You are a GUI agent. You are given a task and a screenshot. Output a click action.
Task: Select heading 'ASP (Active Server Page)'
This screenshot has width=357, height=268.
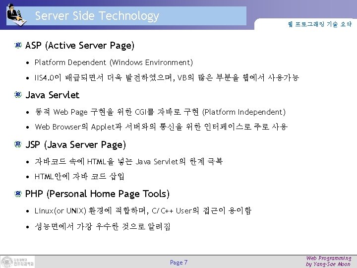click(x=80, y=46)
